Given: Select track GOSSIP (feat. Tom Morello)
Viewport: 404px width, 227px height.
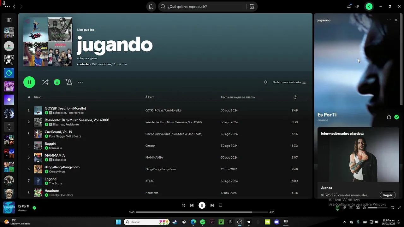Looking at the screenshot, I should pos(65,108).
